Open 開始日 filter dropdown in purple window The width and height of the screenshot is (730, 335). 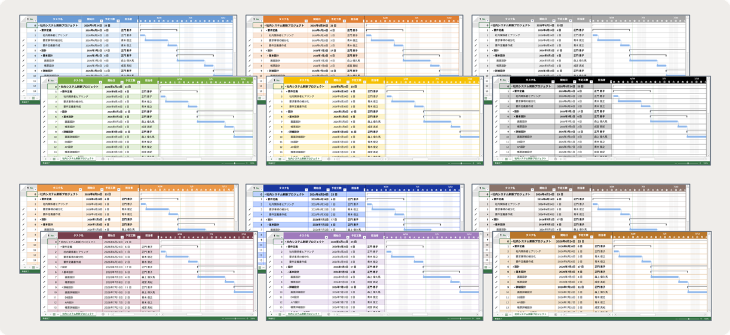click(348, 237)
